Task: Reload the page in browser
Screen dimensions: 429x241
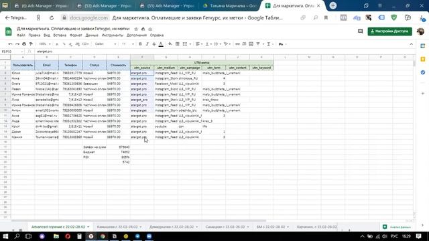Action: 52,18
